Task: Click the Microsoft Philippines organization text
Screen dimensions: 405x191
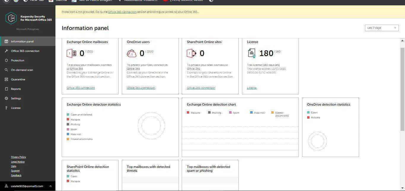Action: (28, 29)
